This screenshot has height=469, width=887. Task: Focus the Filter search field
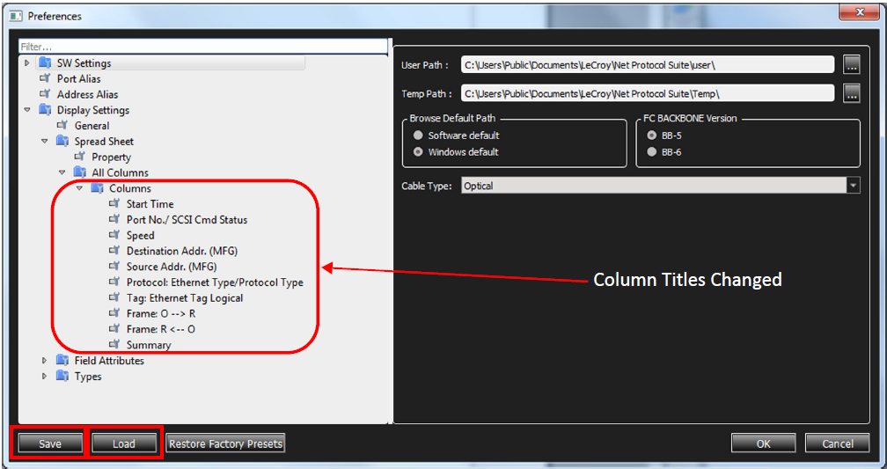(203, 47)
